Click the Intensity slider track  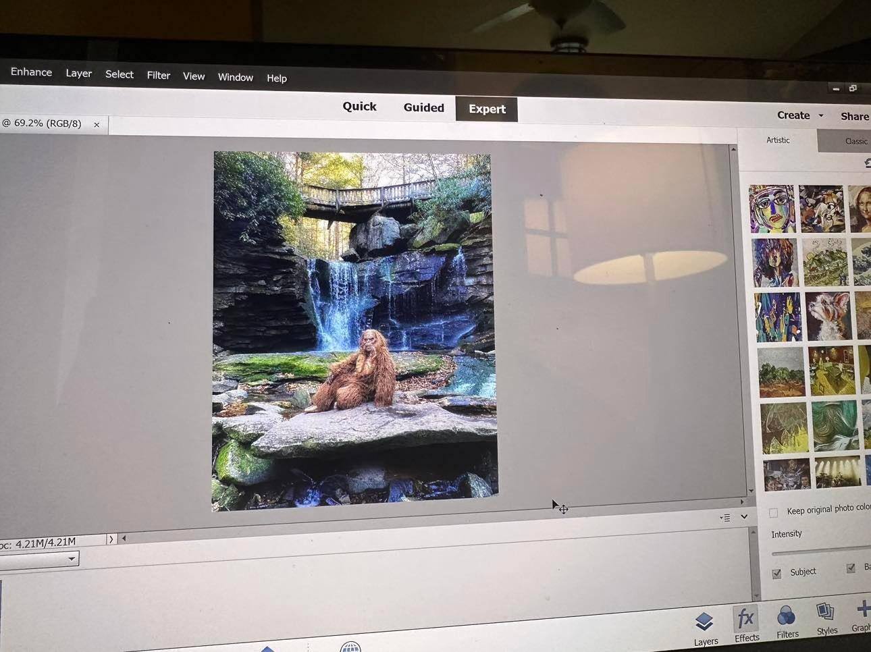pyautogui.click(x=820, y=553)
